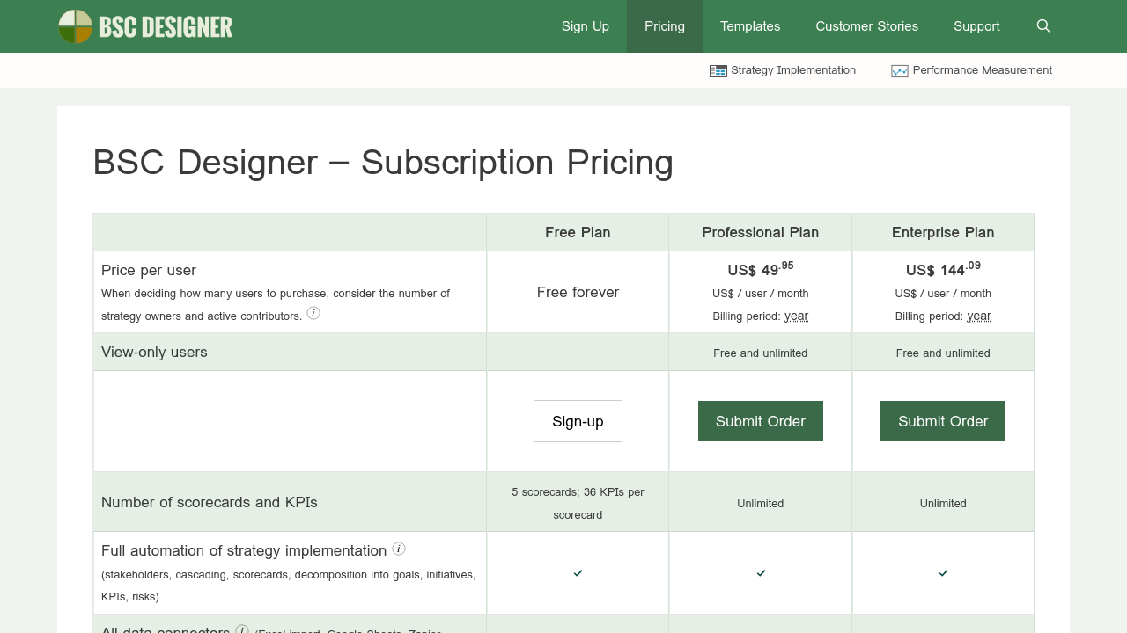Click the View-only users row label
The image size is (1127, 633).
154,352
